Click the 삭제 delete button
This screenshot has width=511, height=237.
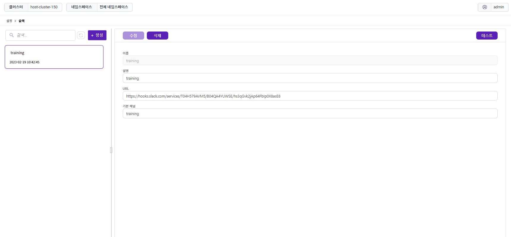tap(158, 36)
